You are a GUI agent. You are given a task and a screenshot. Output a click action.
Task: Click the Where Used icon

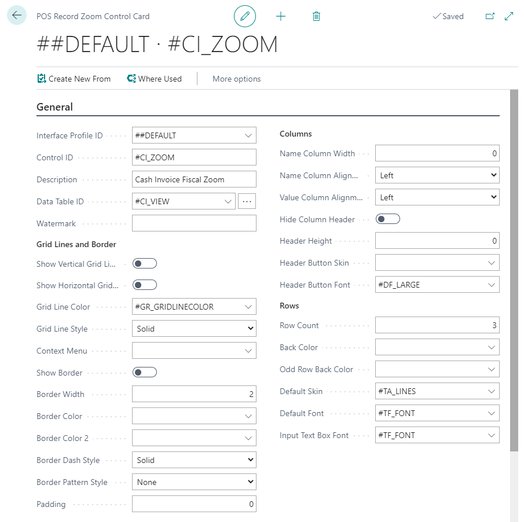[x=131, y=79]
